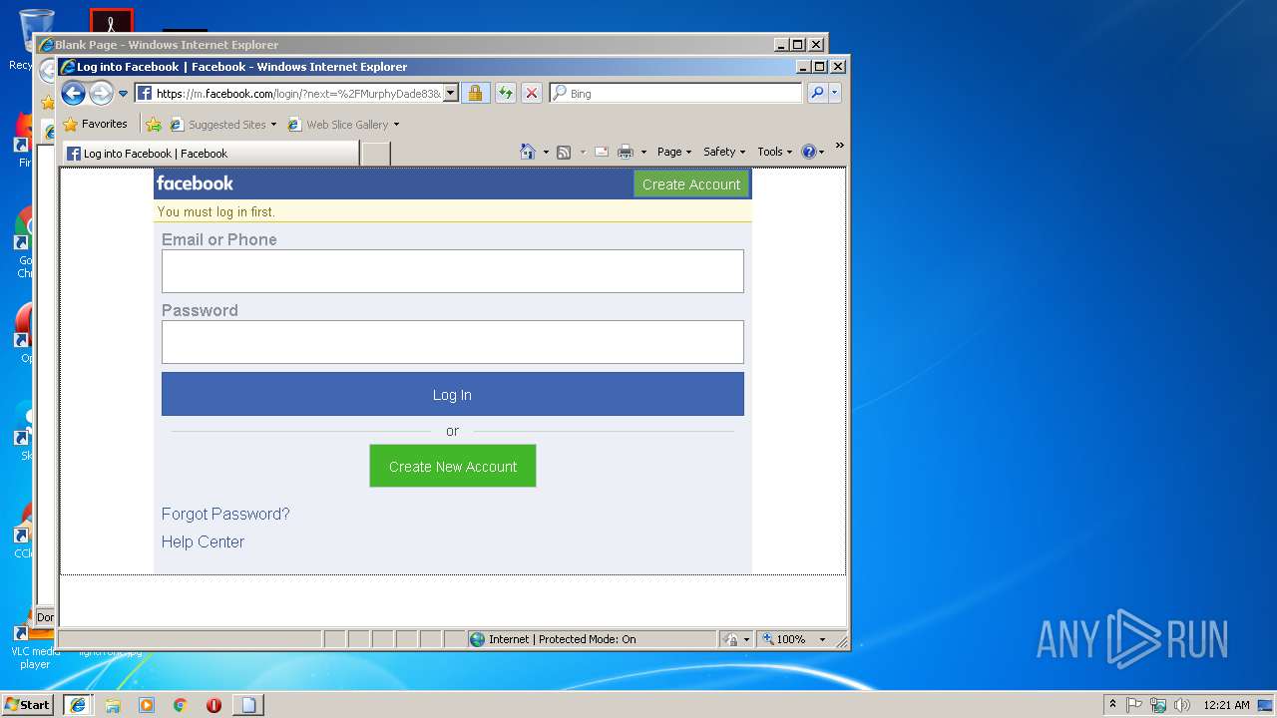This screenshot has width=1277, height=718.
Task: Expand the Home button dropdown arrow
Action: pyautogui.click(x=546, y=153)
